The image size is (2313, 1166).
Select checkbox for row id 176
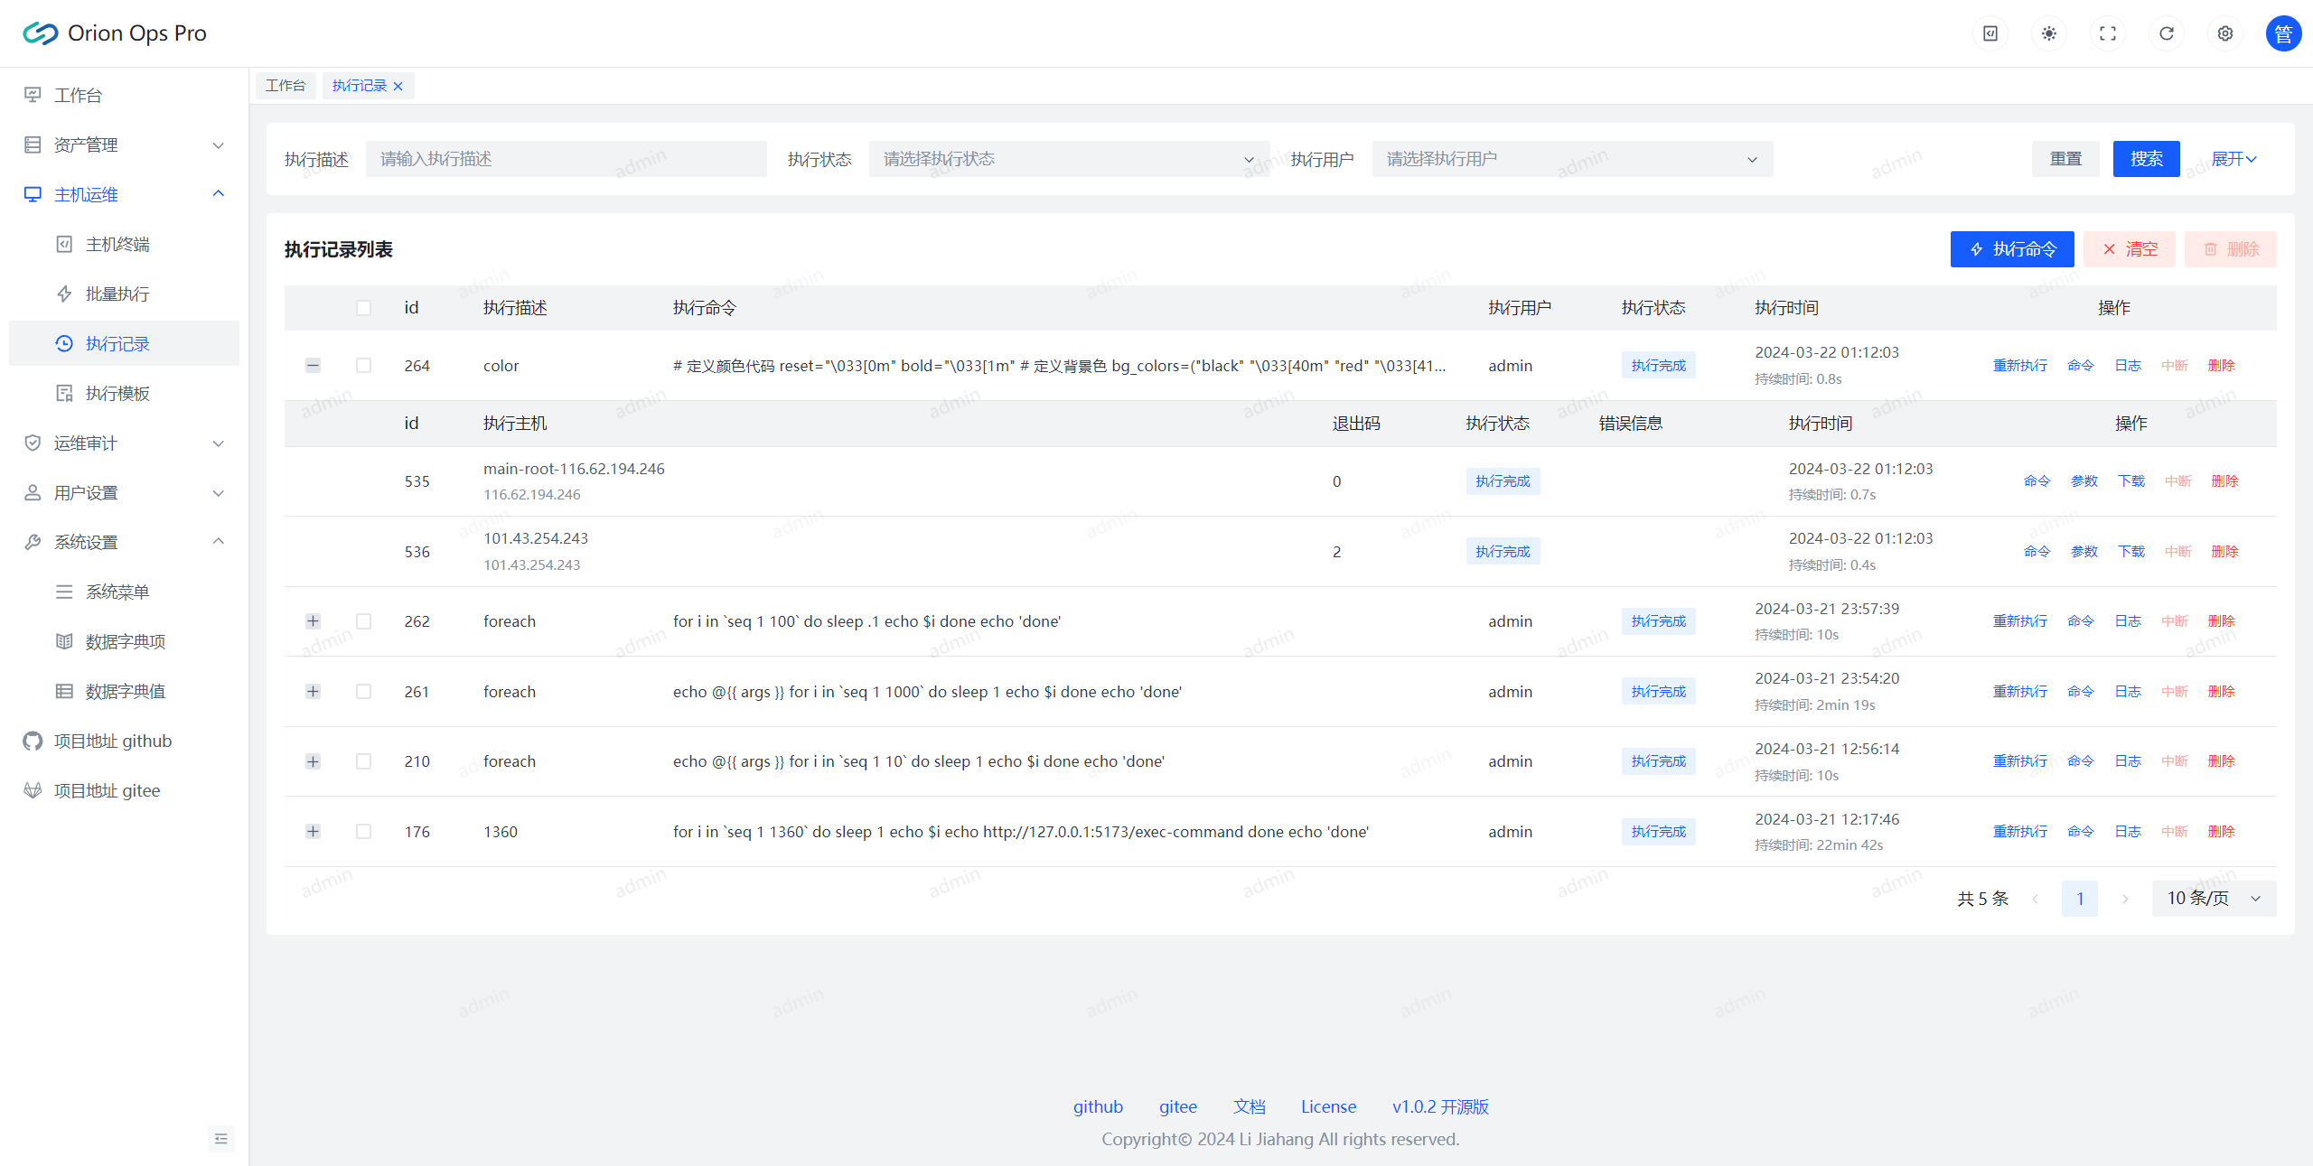(x=363, y=832)
